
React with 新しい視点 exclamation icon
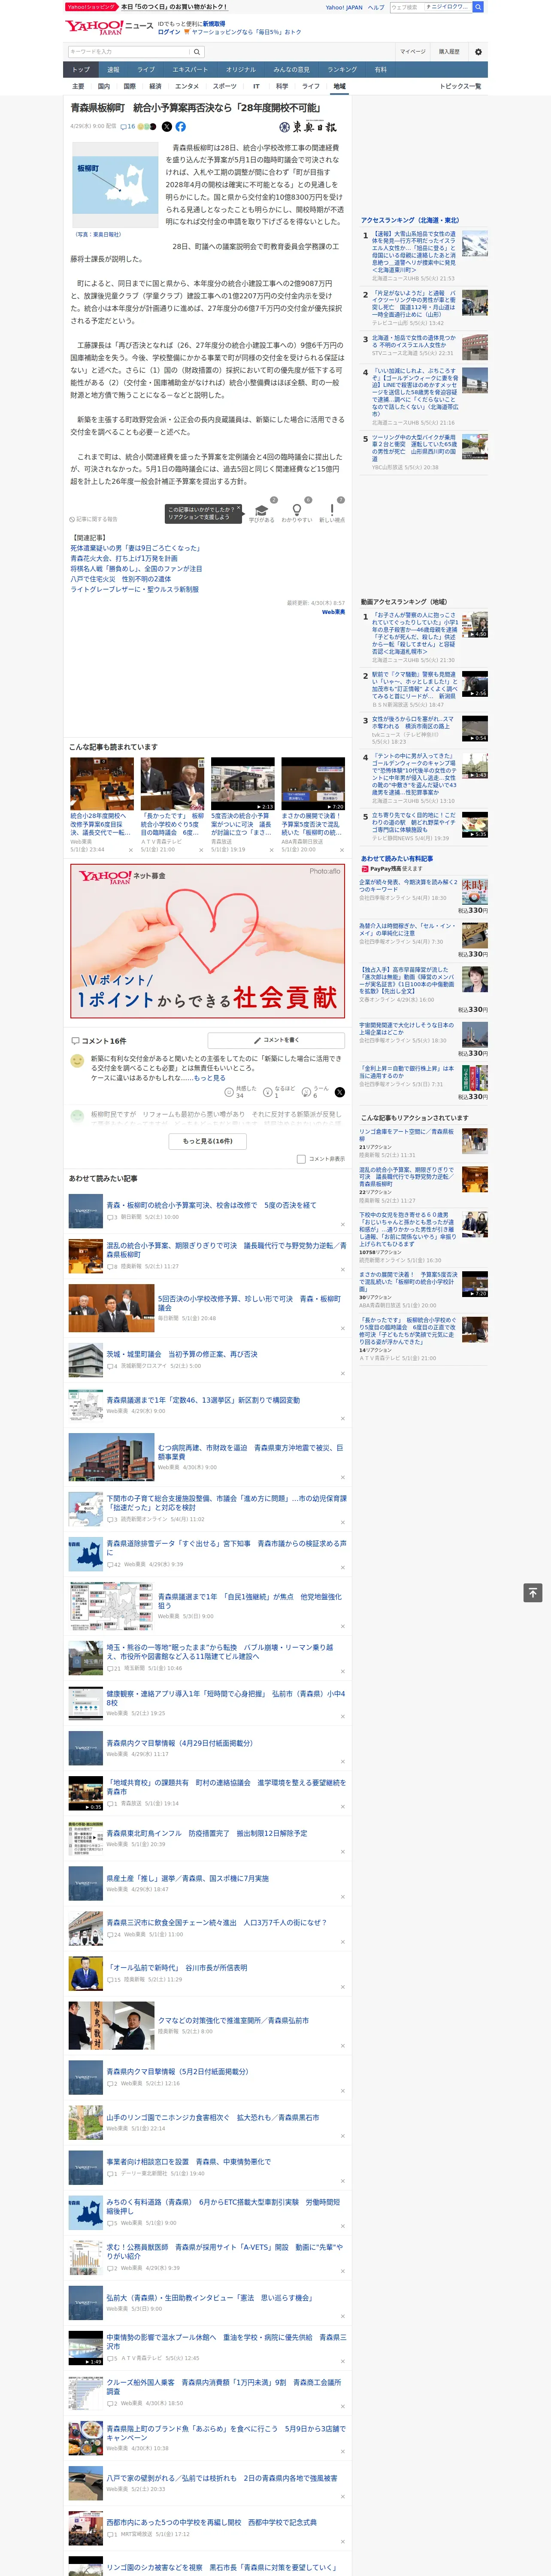tap(332, 509)
